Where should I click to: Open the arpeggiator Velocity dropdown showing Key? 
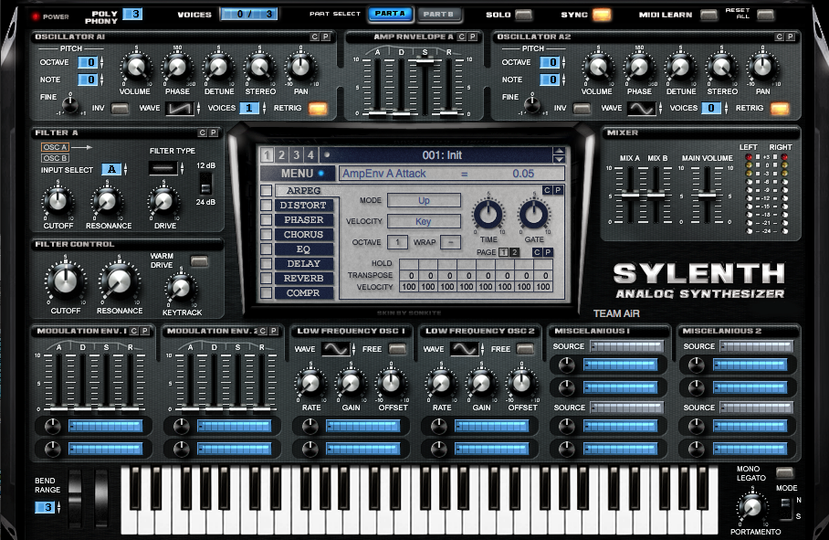[x=424, y=221]
